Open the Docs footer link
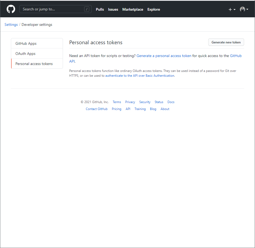255x248 pixels. 171,102
